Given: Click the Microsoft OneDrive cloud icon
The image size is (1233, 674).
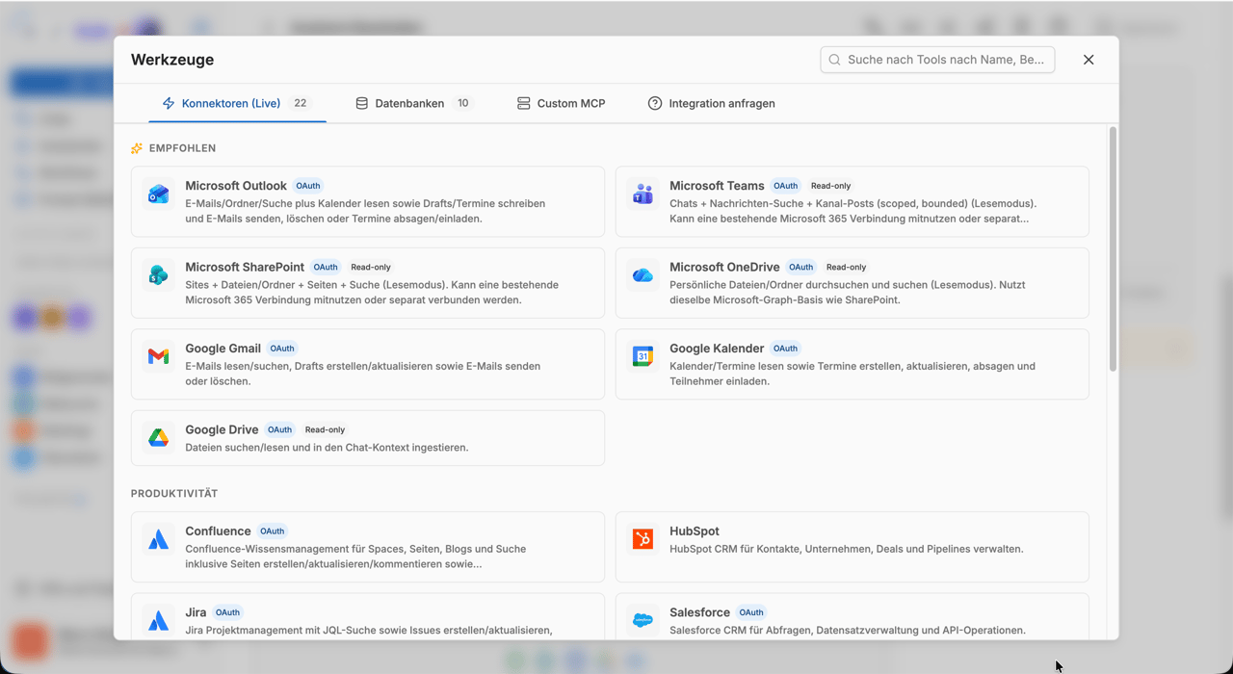Looking at the screenshot, I should pos(643,275).
